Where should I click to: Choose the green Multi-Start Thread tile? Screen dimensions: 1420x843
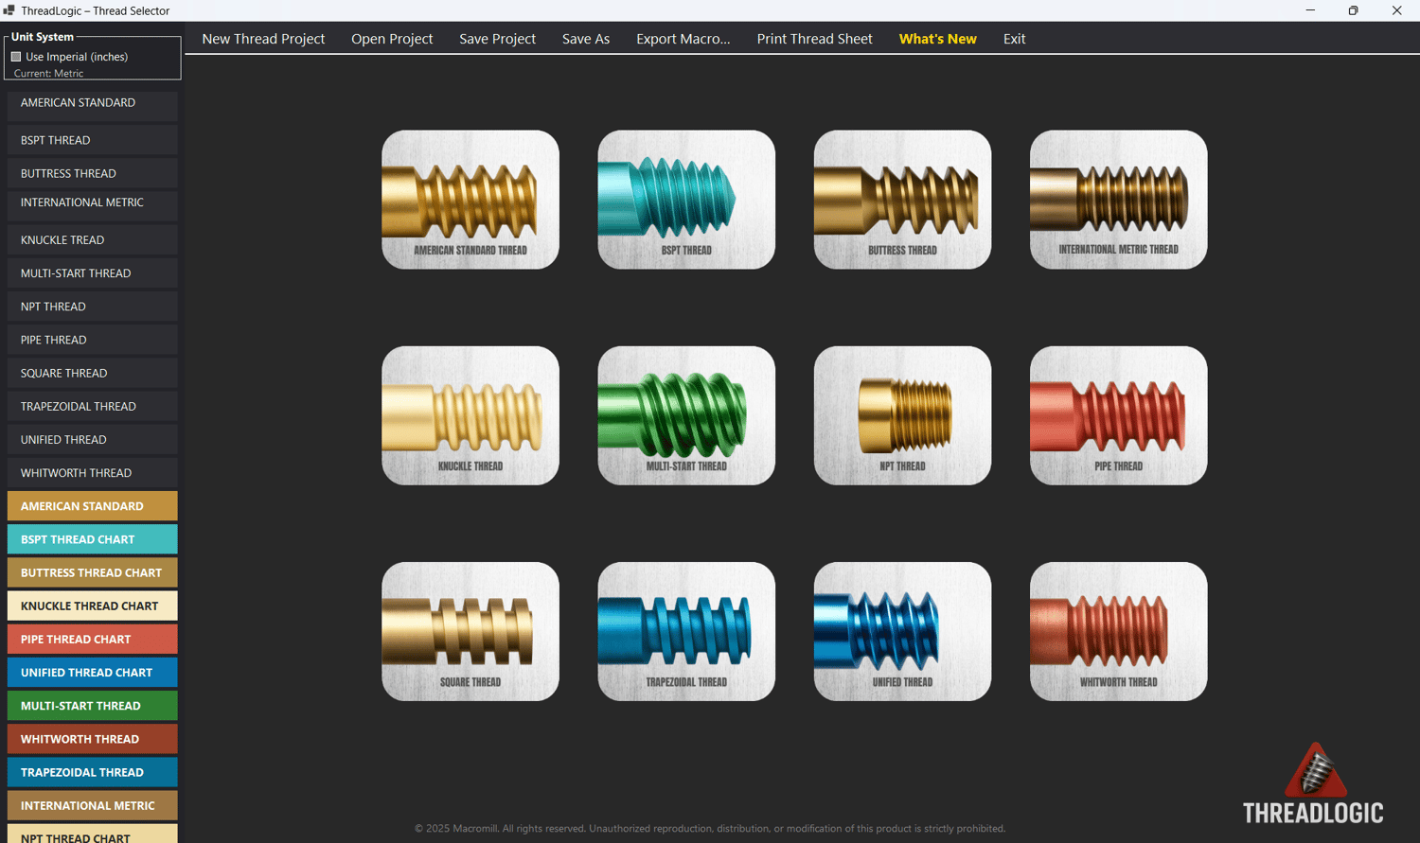pos(686,415)
